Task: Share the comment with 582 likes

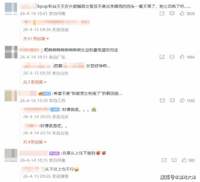Action: 164,160
